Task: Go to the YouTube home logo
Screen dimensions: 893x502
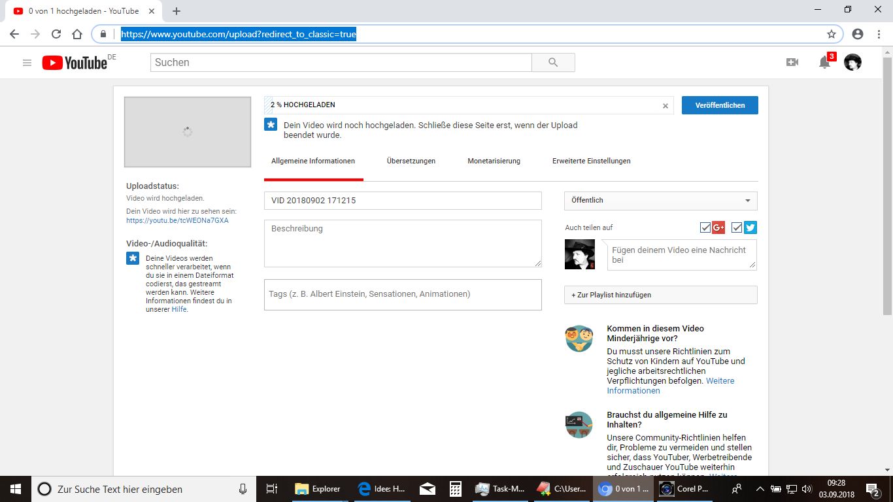Action: [75, 63]
